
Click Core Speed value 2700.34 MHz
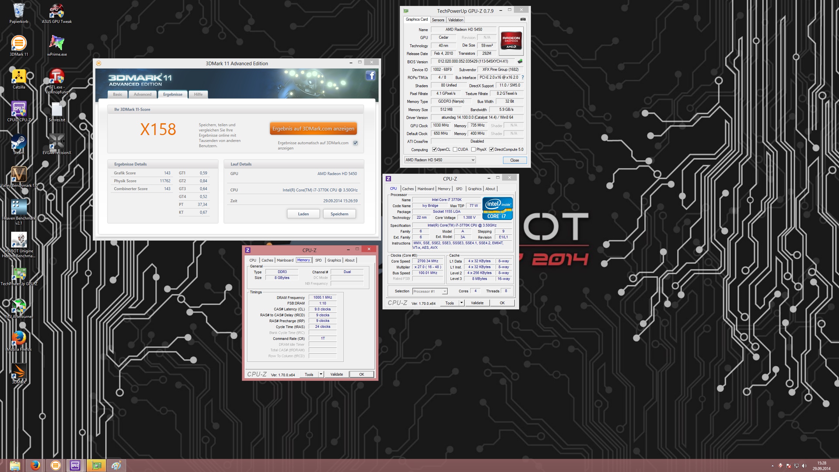(428, 261)
